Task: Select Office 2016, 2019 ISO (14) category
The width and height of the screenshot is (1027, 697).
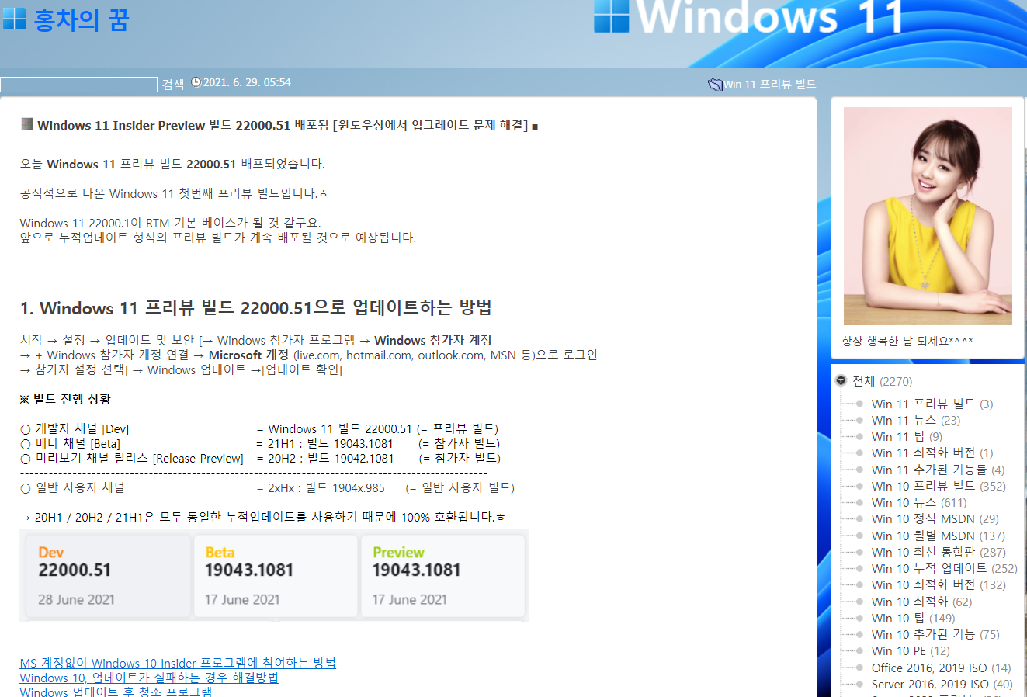Action: click(x=941, y=668)
